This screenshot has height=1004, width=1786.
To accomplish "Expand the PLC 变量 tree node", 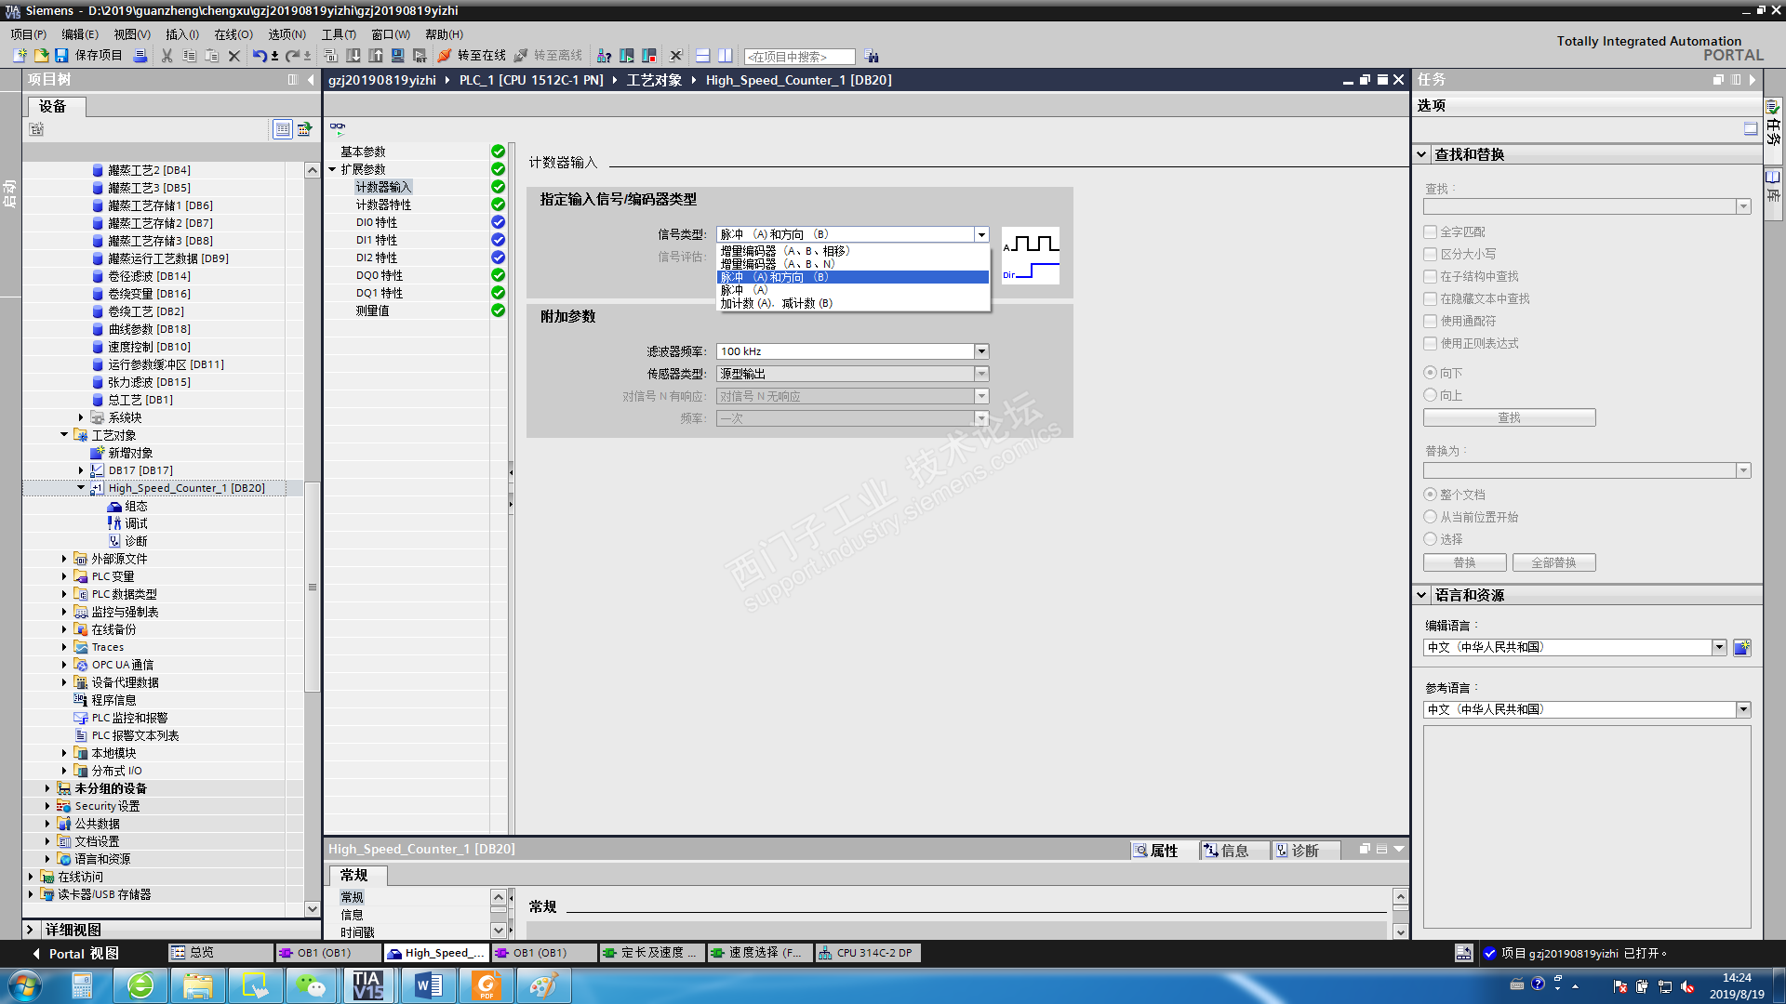I will click(64, 576).
